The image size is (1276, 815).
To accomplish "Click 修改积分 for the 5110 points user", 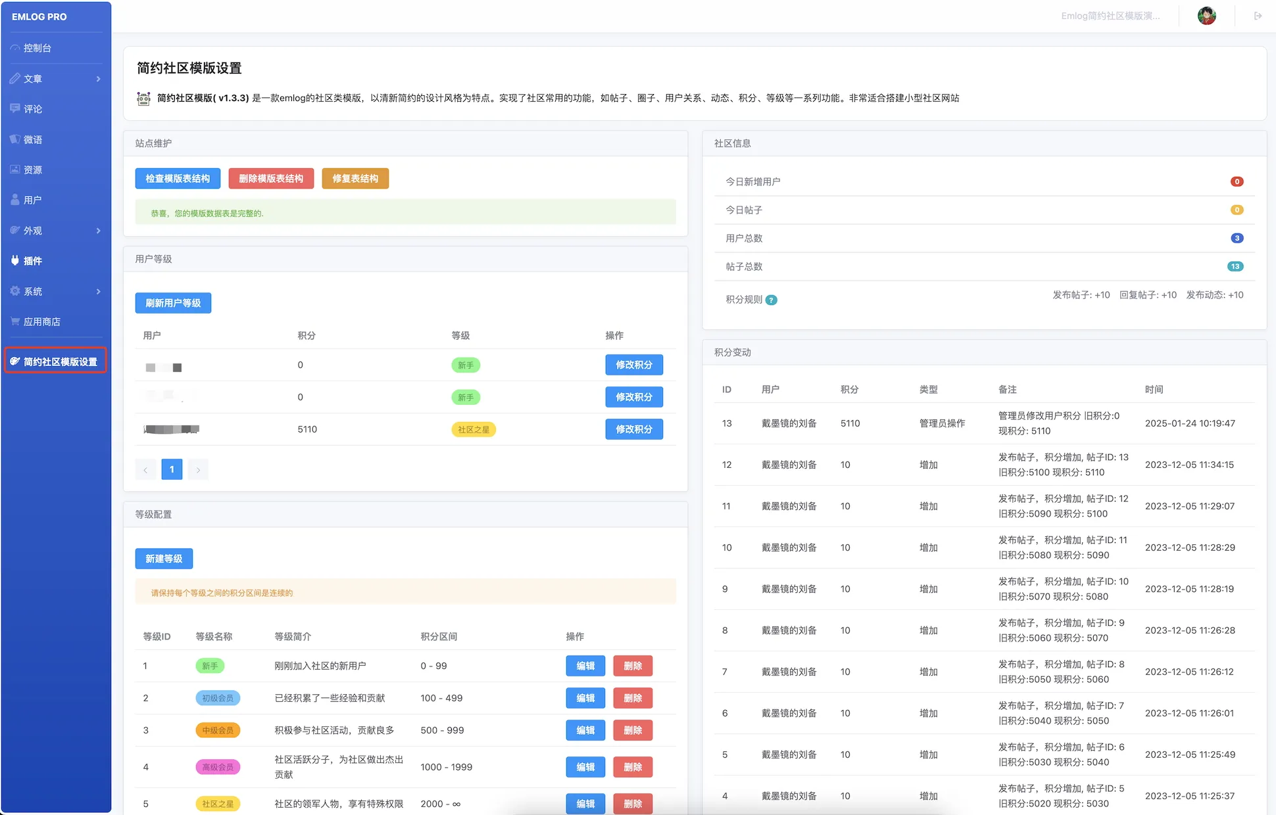I will (x=634, y=429).
